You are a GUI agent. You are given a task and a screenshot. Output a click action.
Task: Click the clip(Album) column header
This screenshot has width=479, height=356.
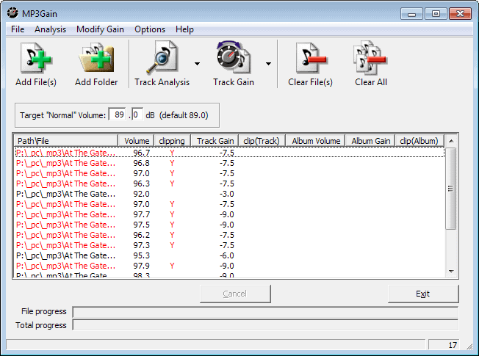(419, 141)
